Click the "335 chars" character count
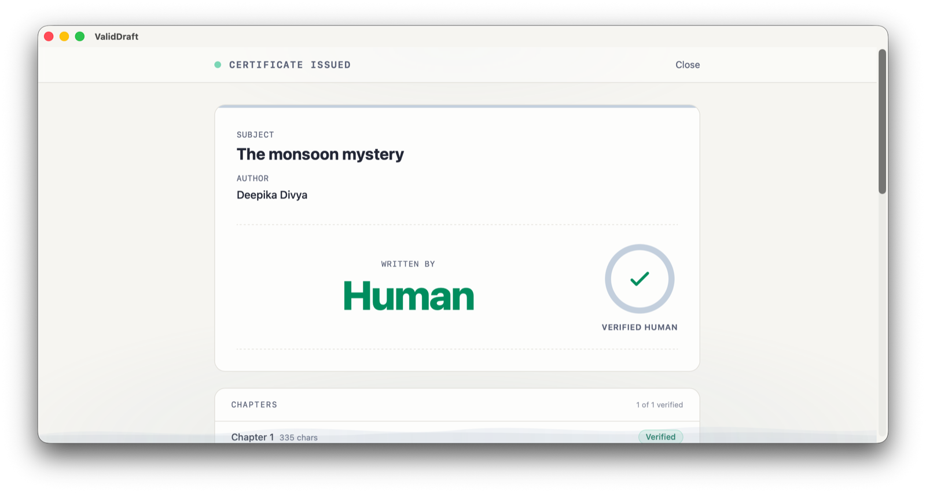This screenshot has width=926, height=493. click(x=299, y=438)
